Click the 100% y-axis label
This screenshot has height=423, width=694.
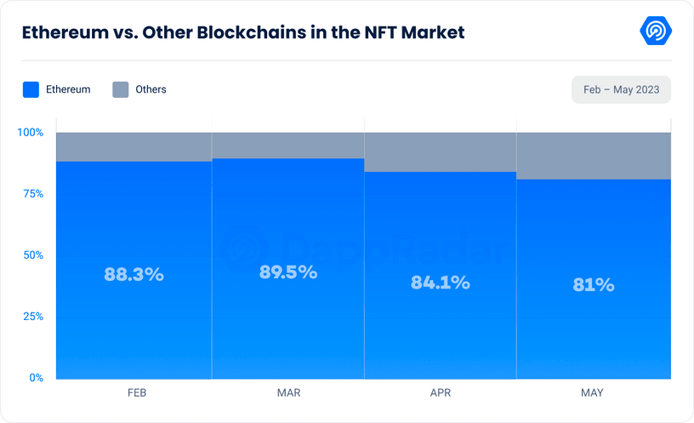(x=30, y=133)
